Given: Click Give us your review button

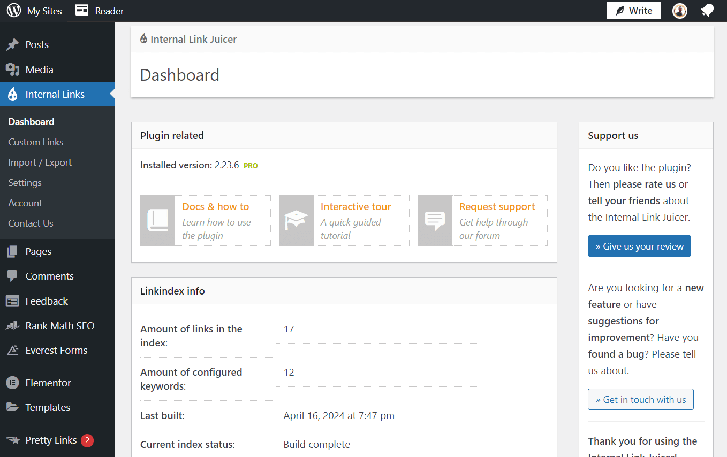Looking at the screenshot, I should point(639,246).
